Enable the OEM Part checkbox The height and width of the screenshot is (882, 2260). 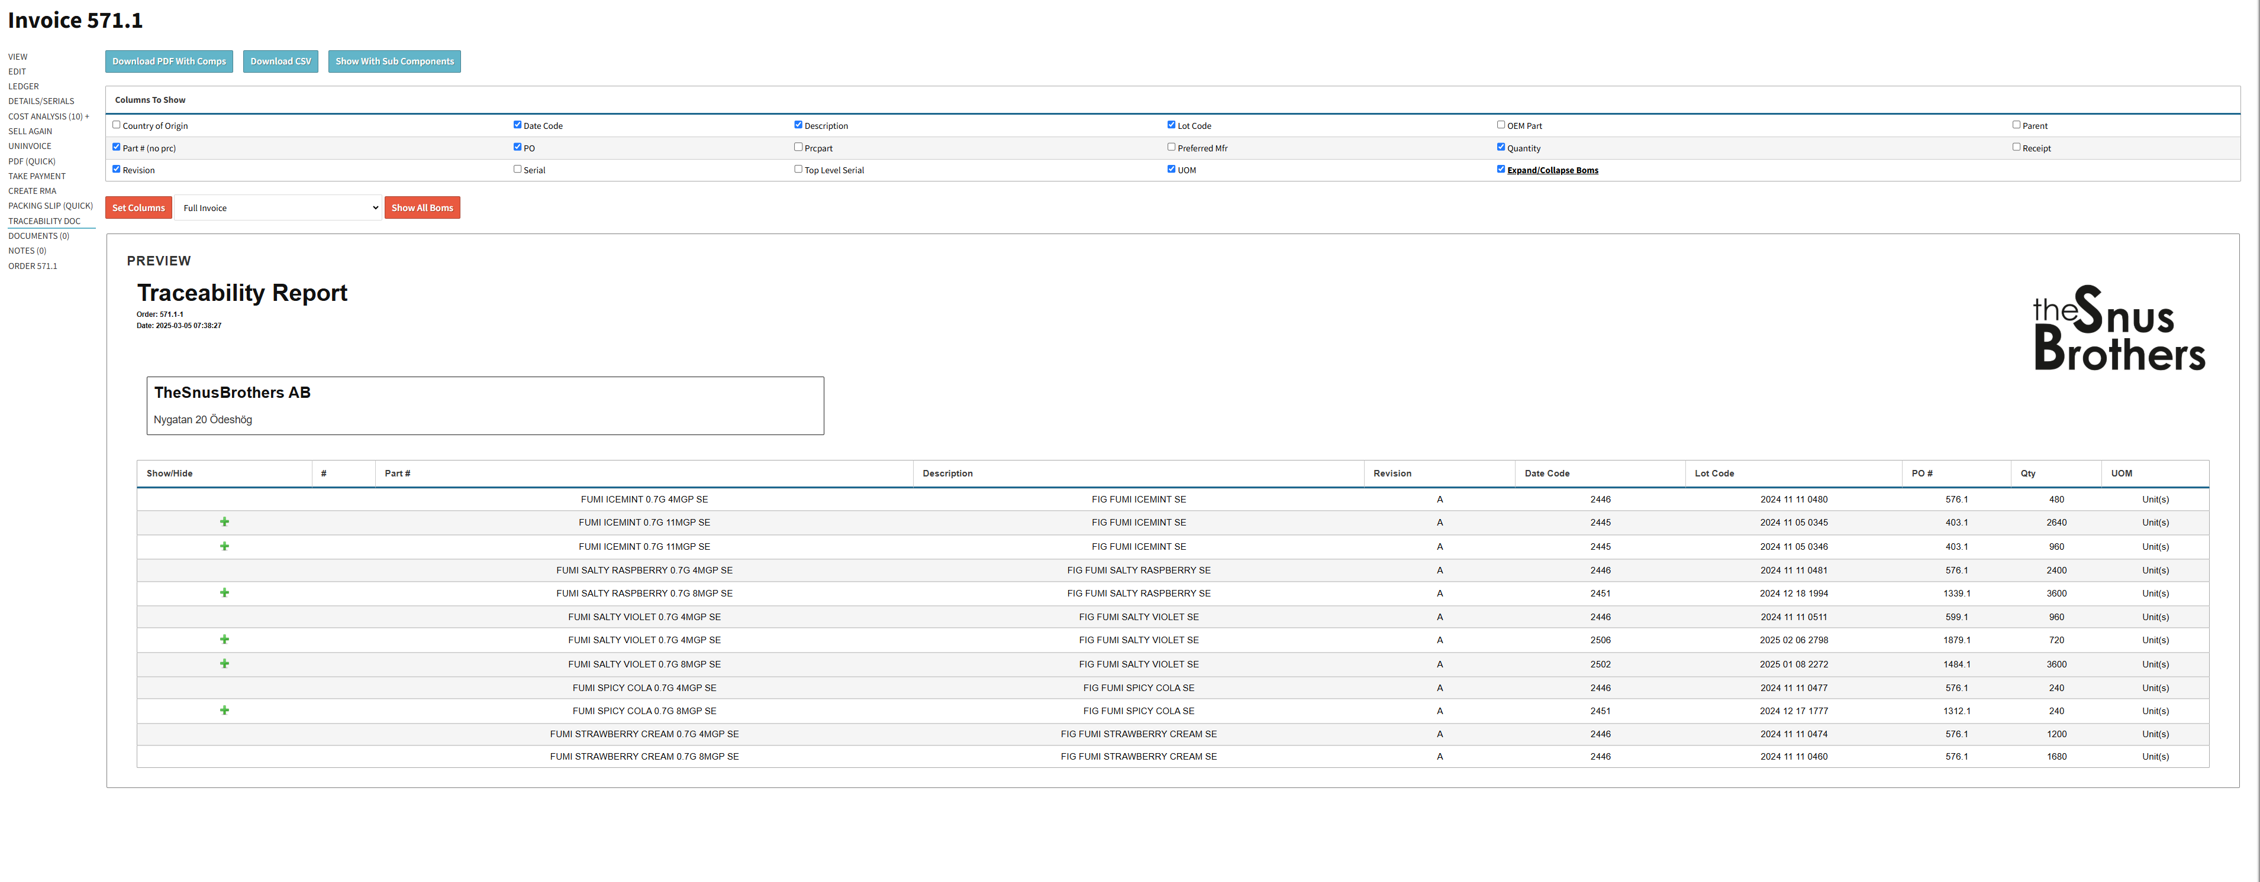tap(1501, 125)
